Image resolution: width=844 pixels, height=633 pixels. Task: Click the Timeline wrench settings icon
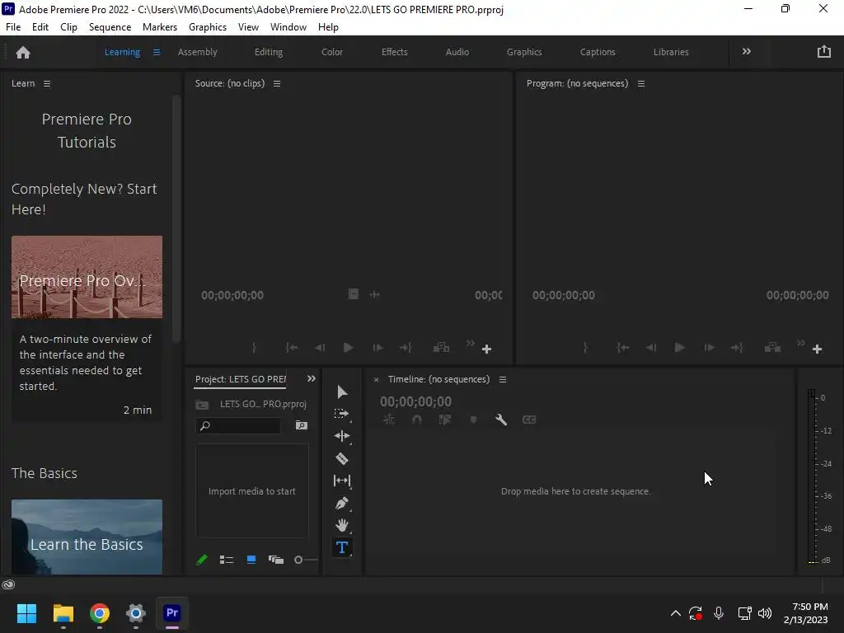(501, 420)
